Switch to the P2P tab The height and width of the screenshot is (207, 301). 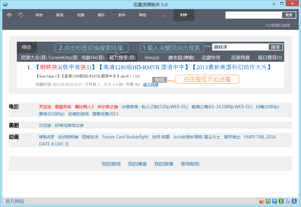184,15
